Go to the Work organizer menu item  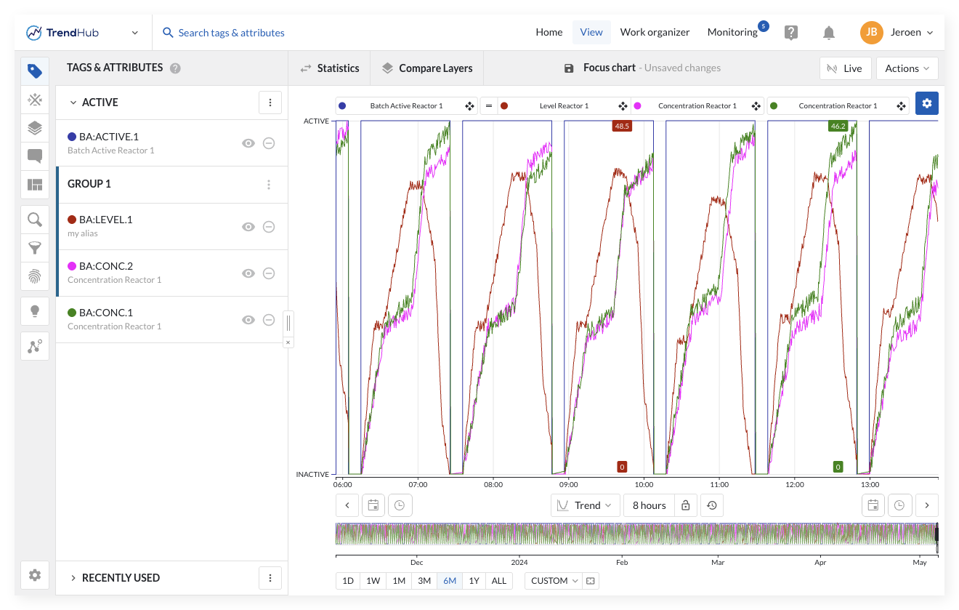click(x=655, y=32)
